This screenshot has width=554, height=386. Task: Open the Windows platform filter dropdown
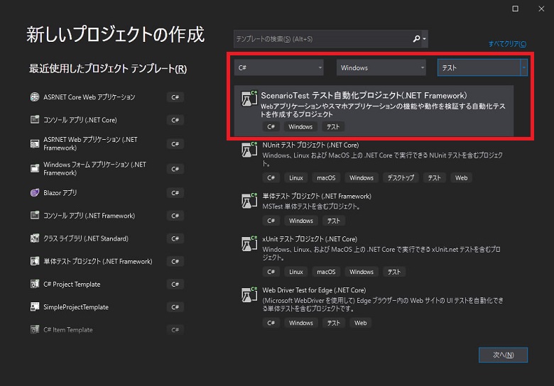(381, 67)
